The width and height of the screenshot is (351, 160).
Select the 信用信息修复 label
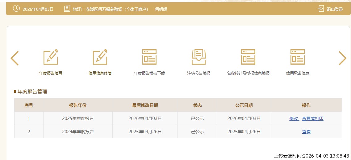coord(100,73)
